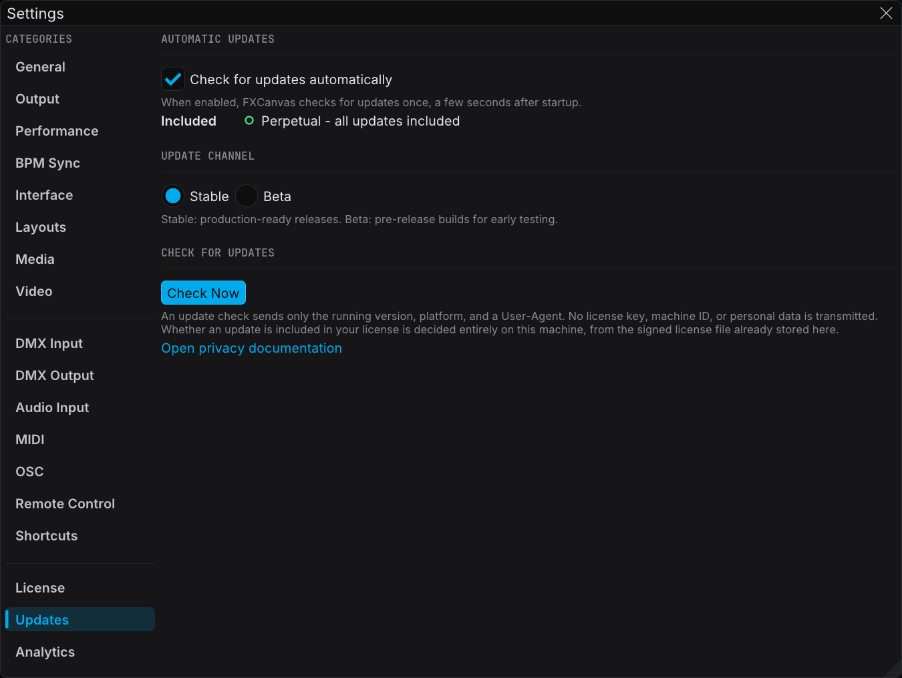
Task: Click the 'Perpetual - all updates included' text
Action: [360, 121]
